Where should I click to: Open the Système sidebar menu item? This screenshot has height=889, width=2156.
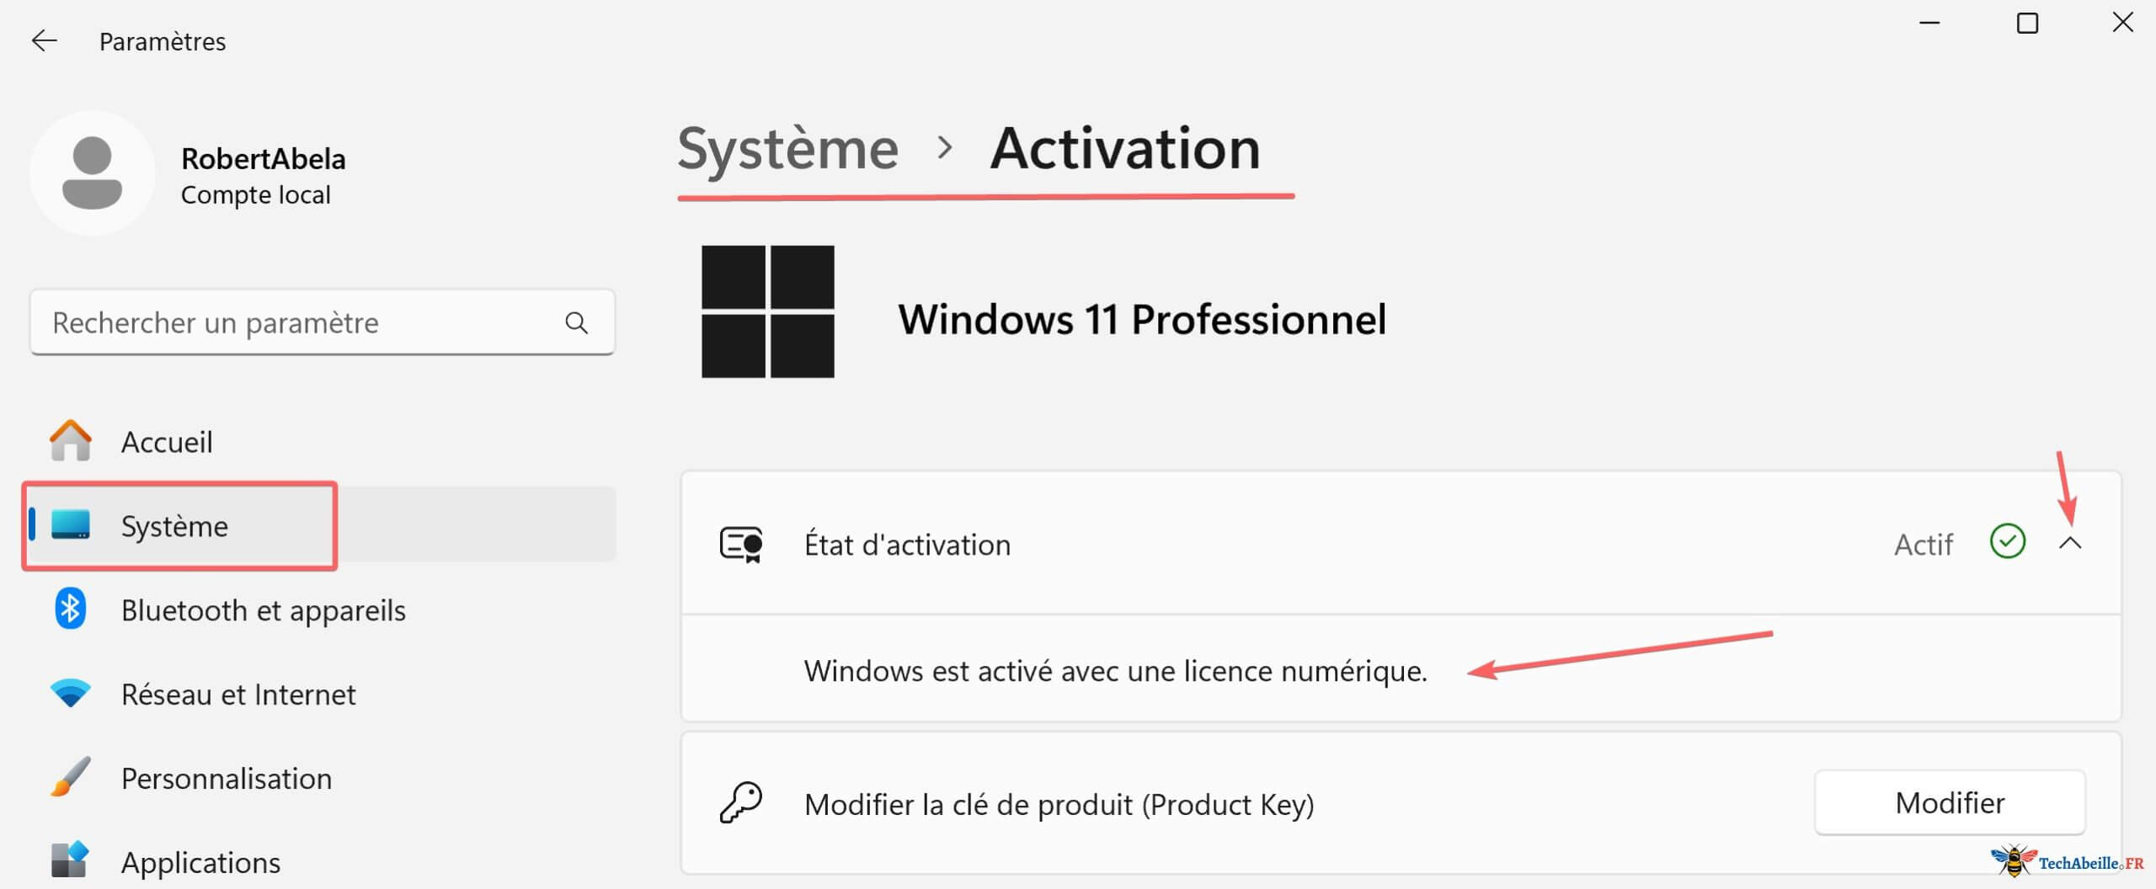[174, 526]
